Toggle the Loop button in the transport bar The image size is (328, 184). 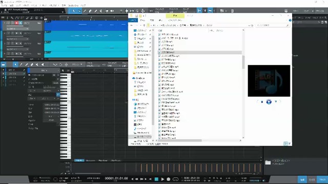[175, 179]
